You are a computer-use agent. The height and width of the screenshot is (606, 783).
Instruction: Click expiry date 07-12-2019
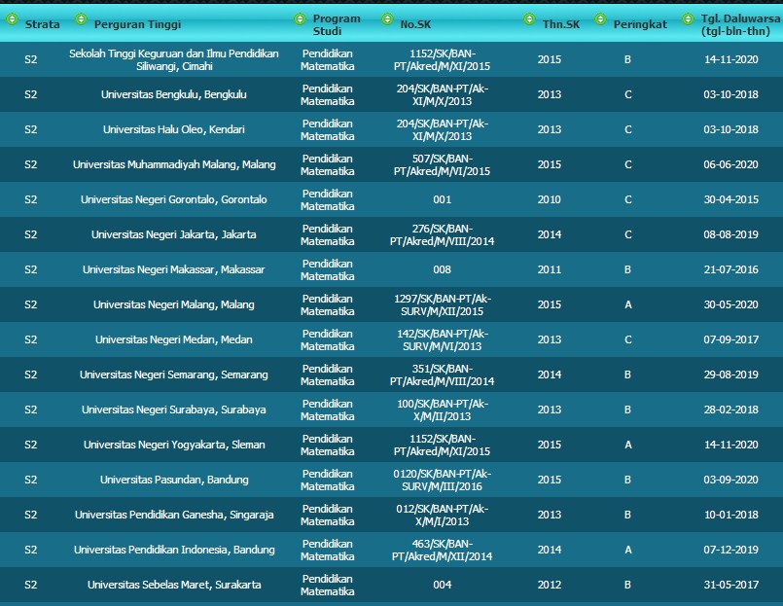(730, 549)
